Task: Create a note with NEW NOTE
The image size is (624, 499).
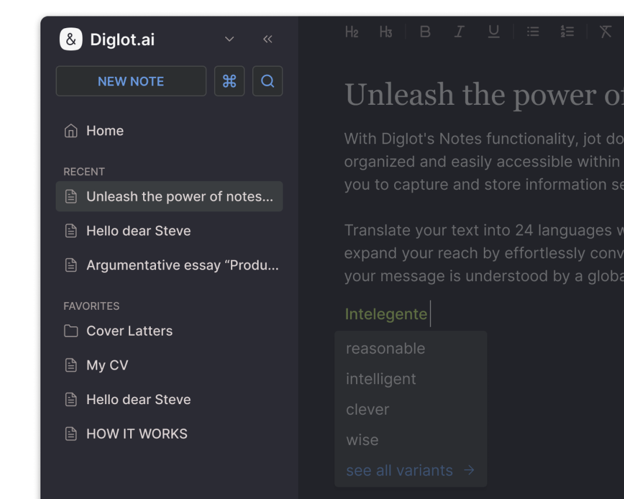Action: pyautogui.click(x=131, y=81)
